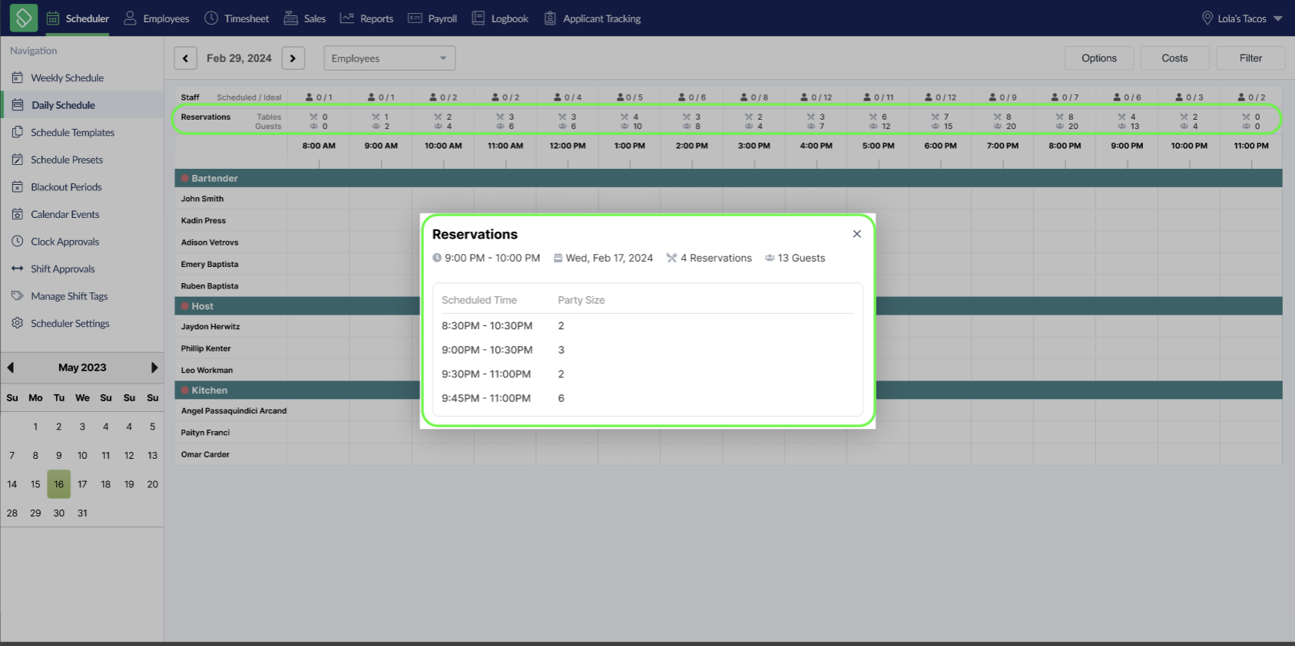Click employee Emery Baptista row label
1295x646 pixels.
point(210,265)
